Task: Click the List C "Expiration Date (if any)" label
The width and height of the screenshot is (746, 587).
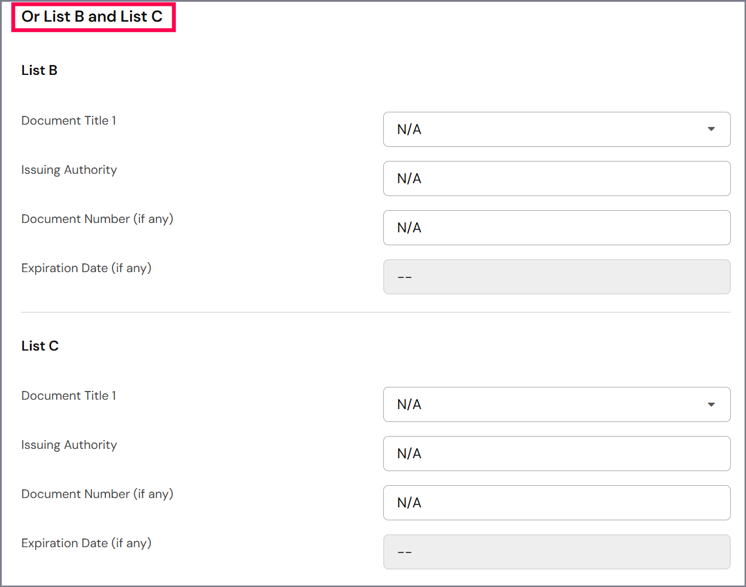Action: (86, 543)
